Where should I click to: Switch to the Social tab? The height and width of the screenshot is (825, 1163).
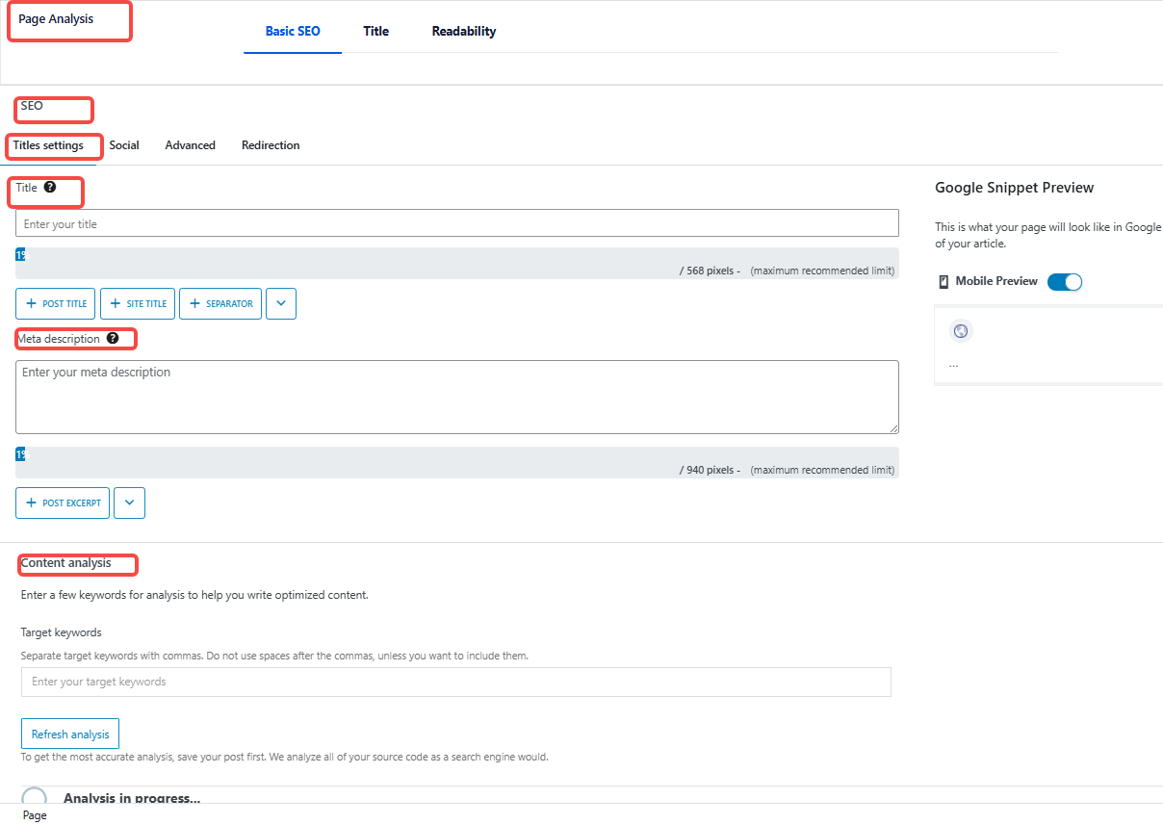[x=124, y=145]
